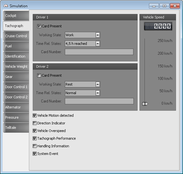Check the Handling Information option
Image resolution: width=183 pixels, height=174 pixels.
click(x=35, y=146)
